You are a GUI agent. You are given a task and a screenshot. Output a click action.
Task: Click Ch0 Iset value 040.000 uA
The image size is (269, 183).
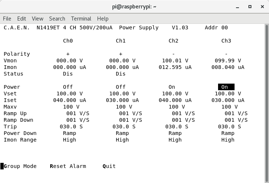[x=70, y=100]
